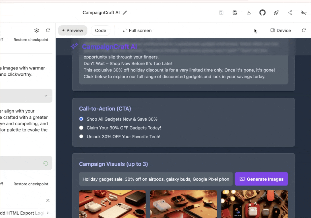Click the green checkmark status icon
This screenshot has height=218, width=311.
click(x=45, y=163)
